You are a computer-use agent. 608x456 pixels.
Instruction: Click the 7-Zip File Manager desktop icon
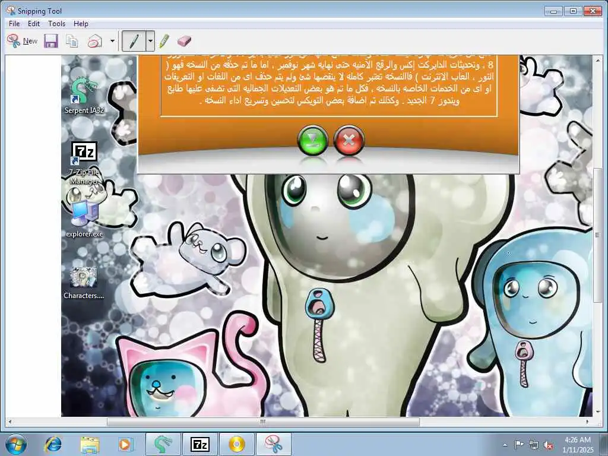click(84, 163)
